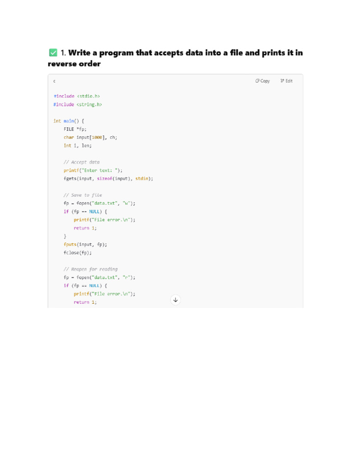This screenshot has width=351, height=469.
Task: Click the "// Accept data" comment
Action: [81, 162]
